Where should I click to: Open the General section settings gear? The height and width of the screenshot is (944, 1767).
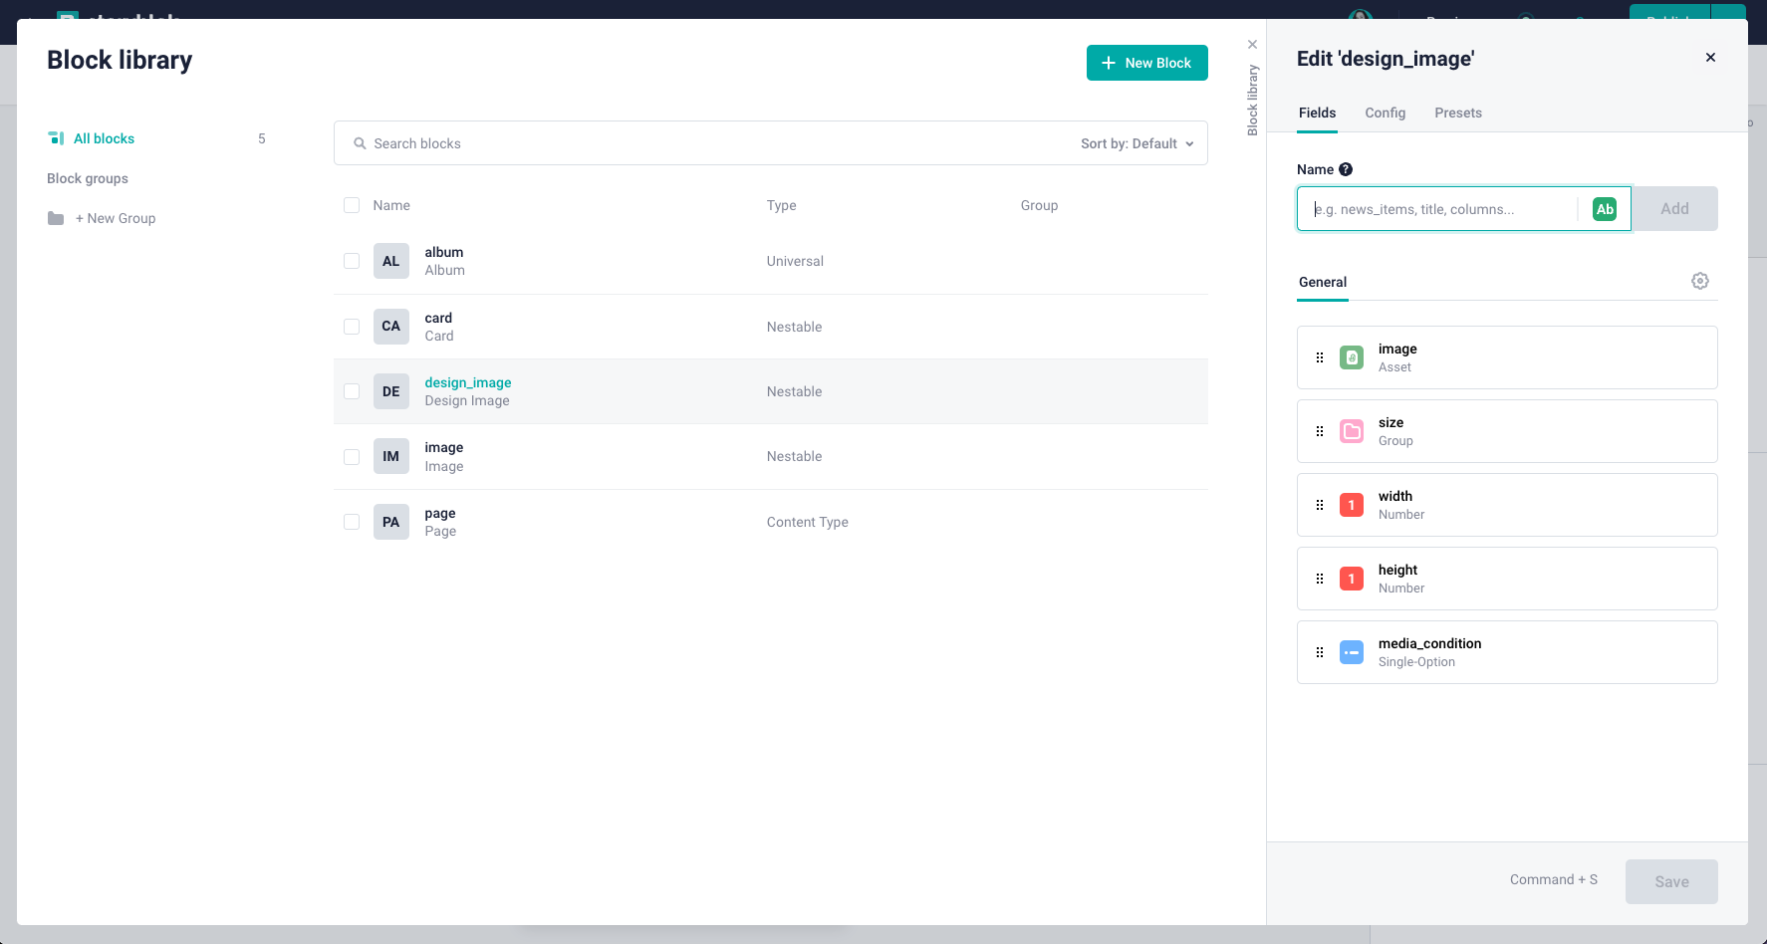[x=1699, y=281]
